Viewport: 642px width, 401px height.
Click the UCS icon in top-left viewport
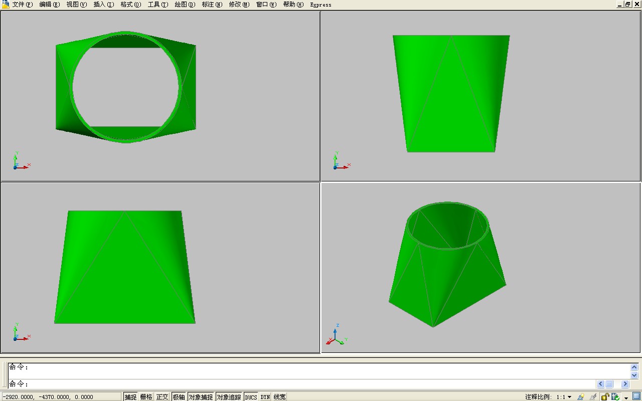pyautogui.click(x=21, y=160)
